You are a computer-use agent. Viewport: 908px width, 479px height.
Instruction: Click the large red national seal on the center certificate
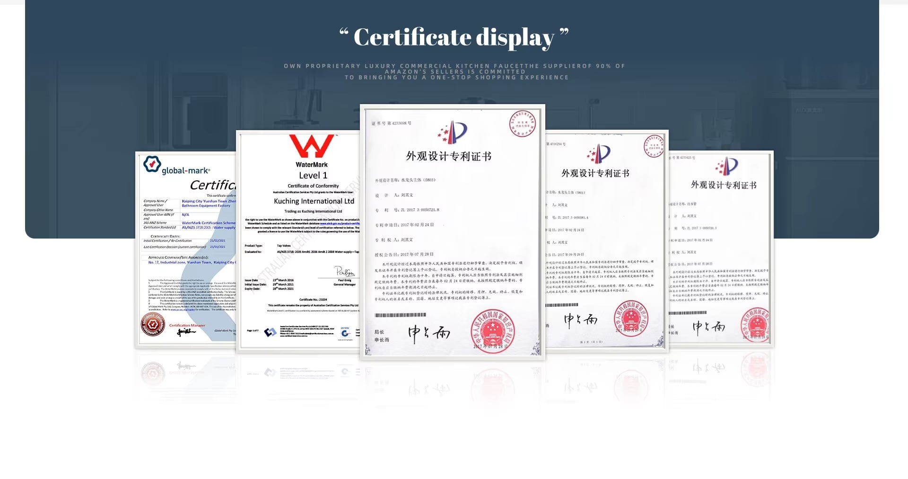click(493, 331)
